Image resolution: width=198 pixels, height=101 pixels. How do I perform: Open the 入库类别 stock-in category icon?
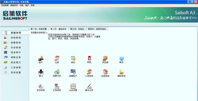tap(89, 73)
